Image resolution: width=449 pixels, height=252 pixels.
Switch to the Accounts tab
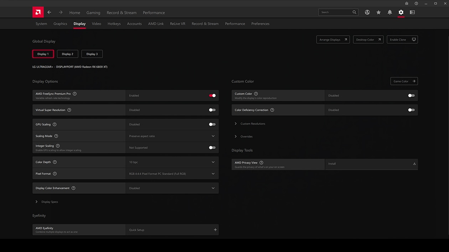tap(134, 24)
